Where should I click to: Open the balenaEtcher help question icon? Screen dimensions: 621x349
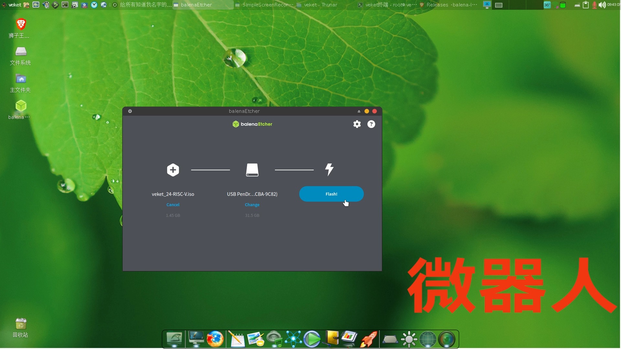click(371, 124)
